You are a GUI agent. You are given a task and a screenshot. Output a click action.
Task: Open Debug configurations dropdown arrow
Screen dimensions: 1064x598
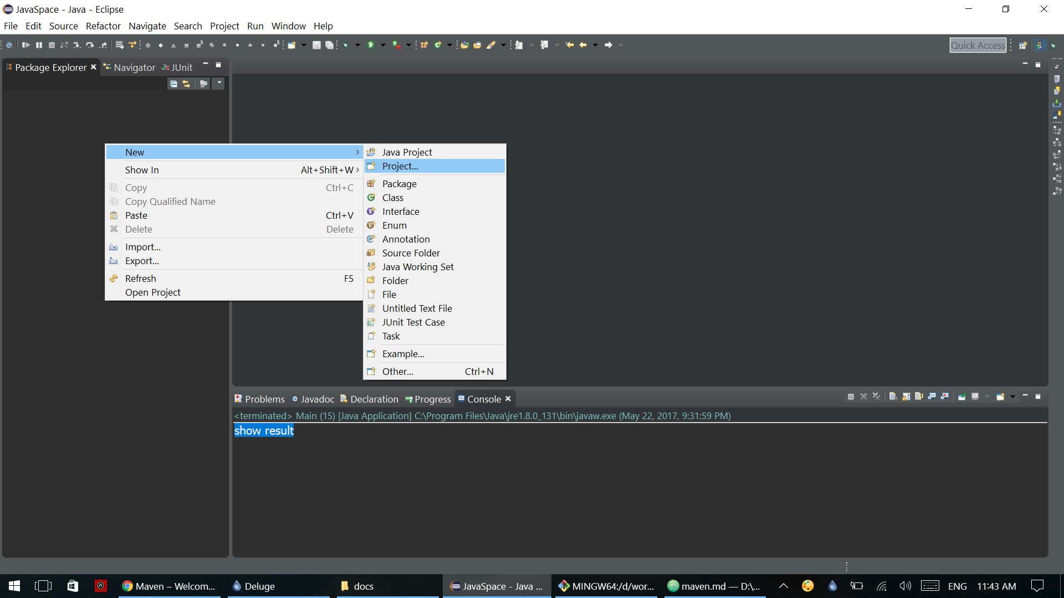[357, 45]
